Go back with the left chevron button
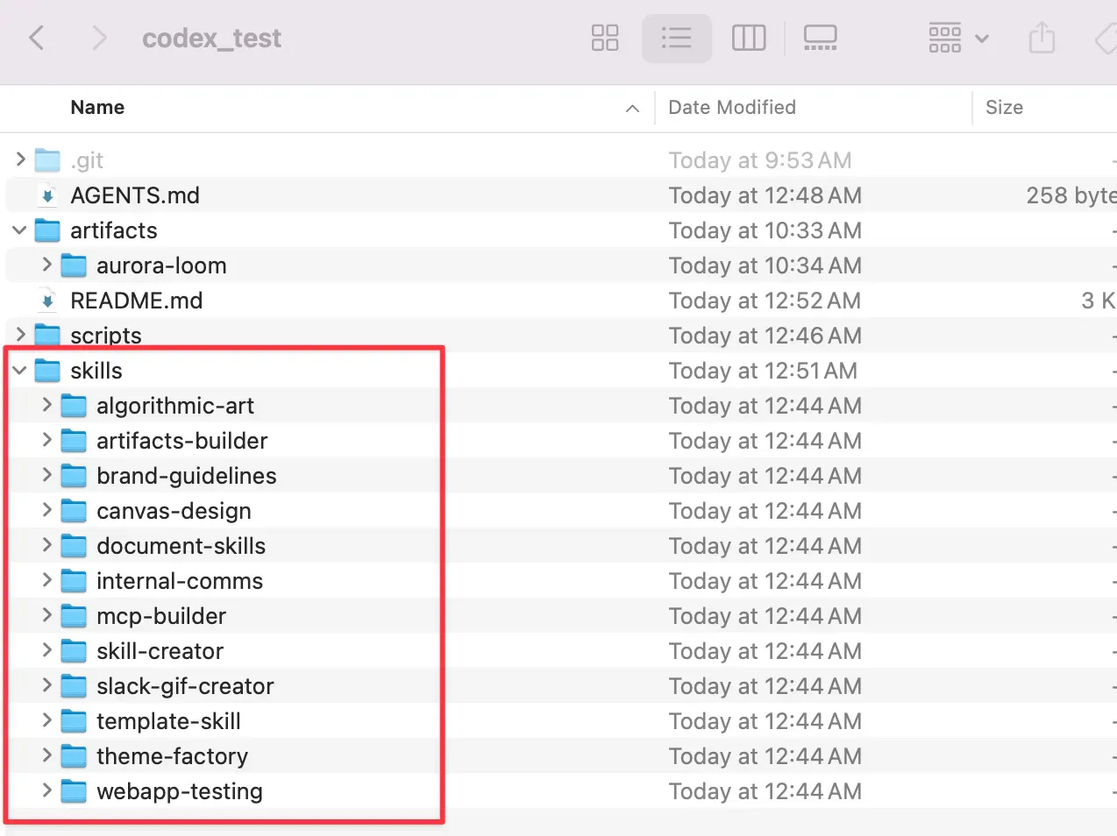1117x836 pixels. [x=37, y=38]
